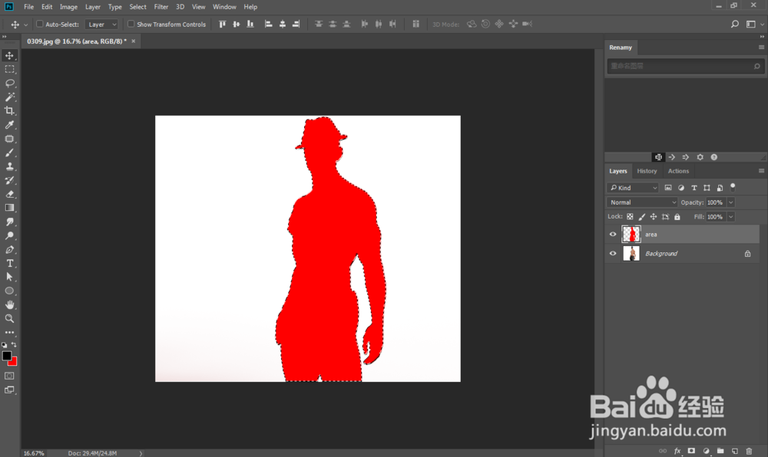Select the Magic Wand tool
Image resolution: width=768 pixels, height=457 pixels.
pos(10,97)
